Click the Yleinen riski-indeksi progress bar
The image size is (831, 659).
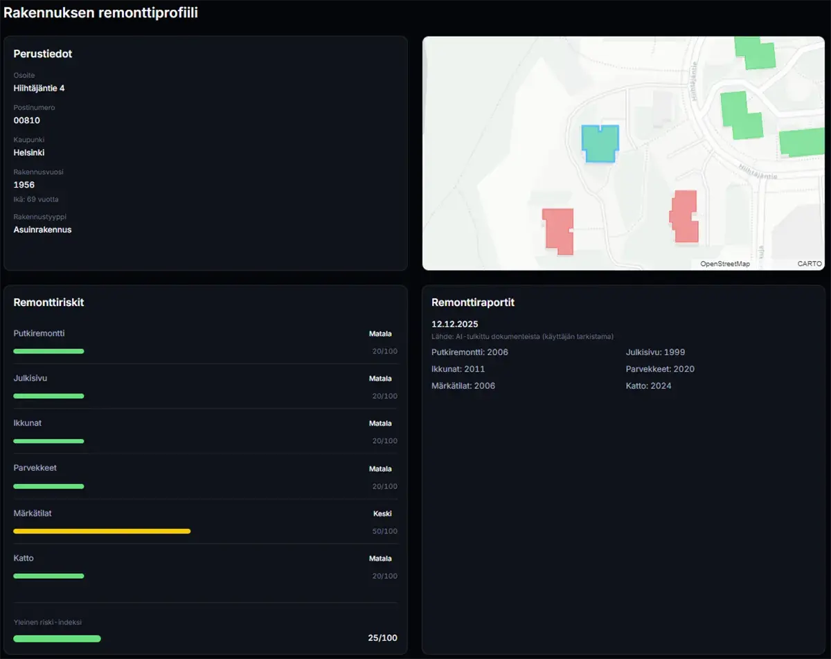pyautogui.click(x=57, y=638)
